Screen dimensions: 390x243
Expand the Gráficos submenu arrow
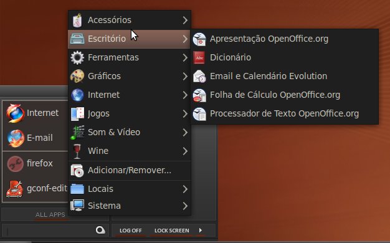tap(185, 77)
